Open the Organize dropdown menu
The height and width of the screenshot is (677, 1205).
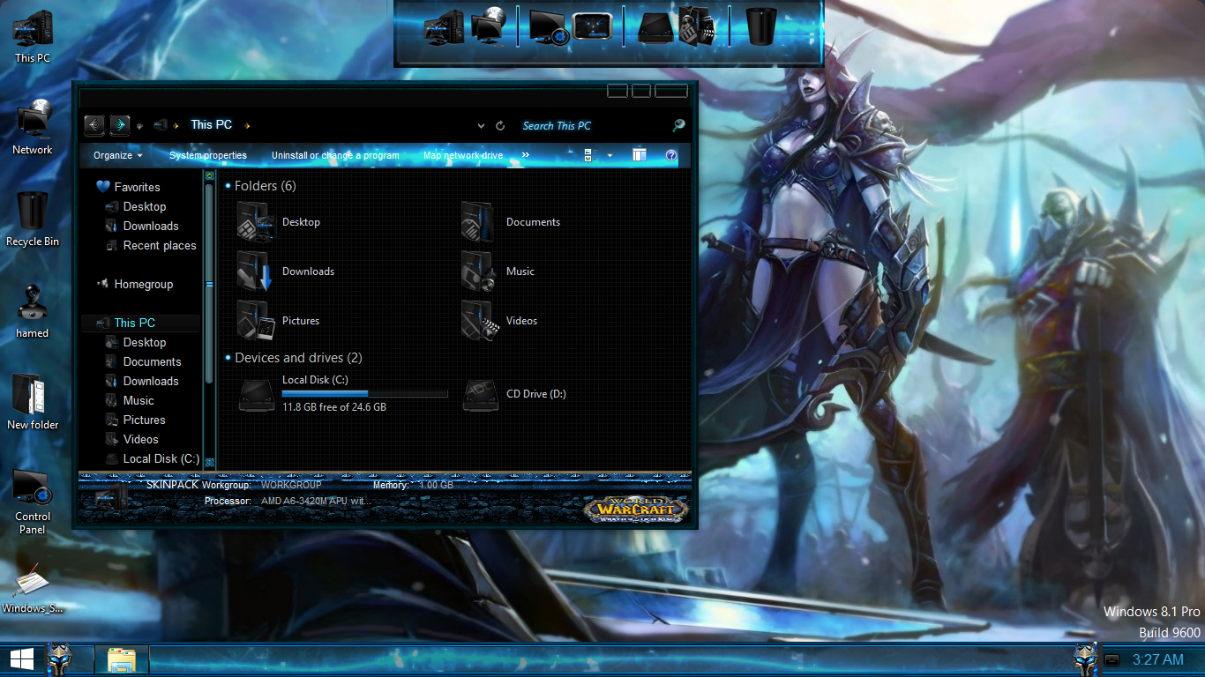coord(118,156)
